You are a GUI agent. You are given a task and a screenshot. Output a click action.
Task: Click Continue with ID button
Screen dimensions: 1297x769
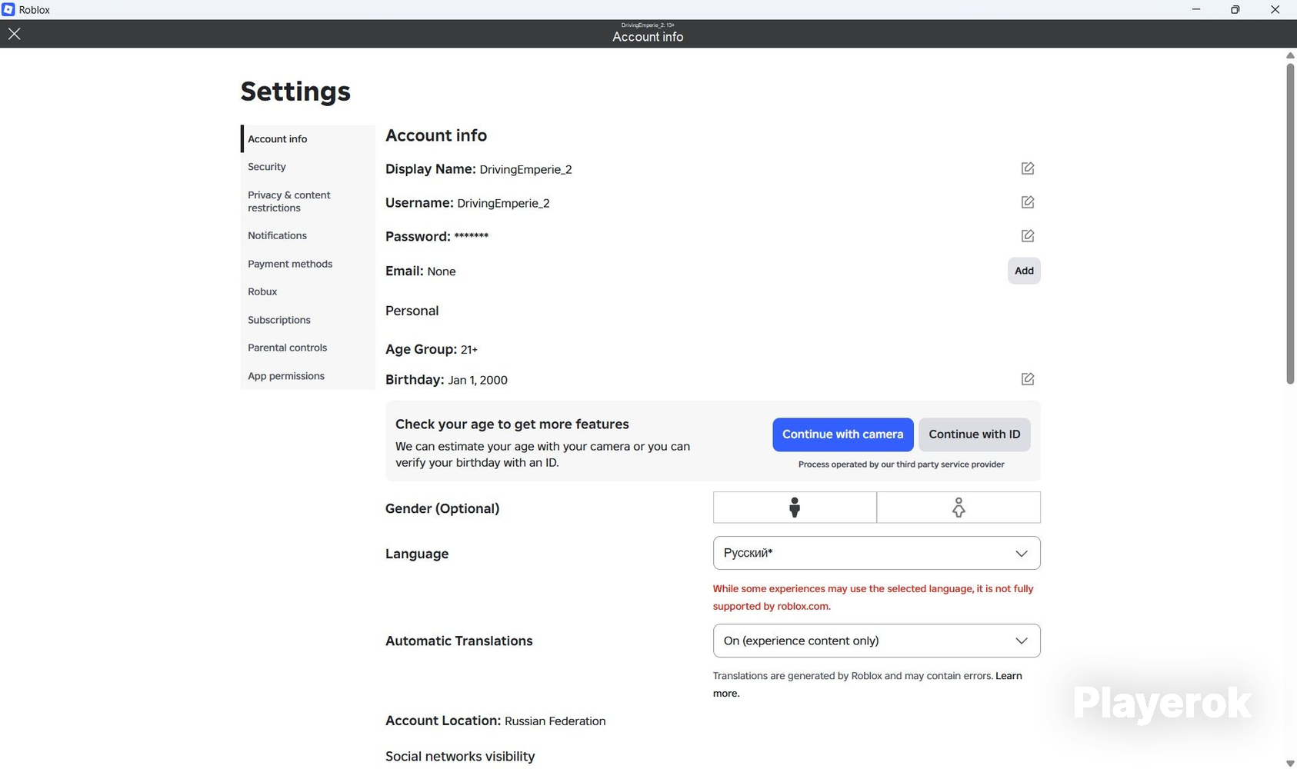pos(974,434)
